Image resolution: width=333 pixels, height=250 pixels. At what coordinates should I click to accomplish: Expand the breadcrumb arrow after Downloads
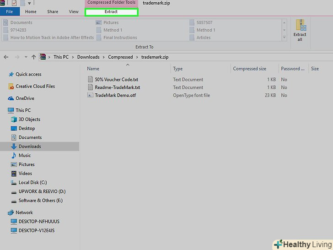click(x=103, y=57)
